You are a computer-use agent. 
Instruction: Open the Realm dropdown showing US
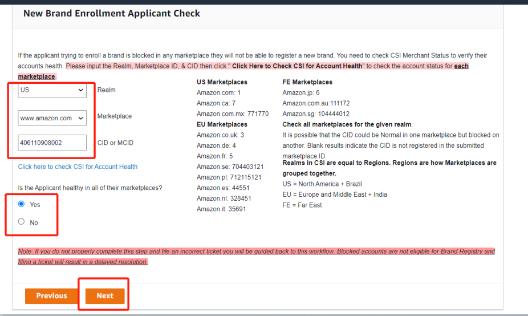tap(52, 90)
